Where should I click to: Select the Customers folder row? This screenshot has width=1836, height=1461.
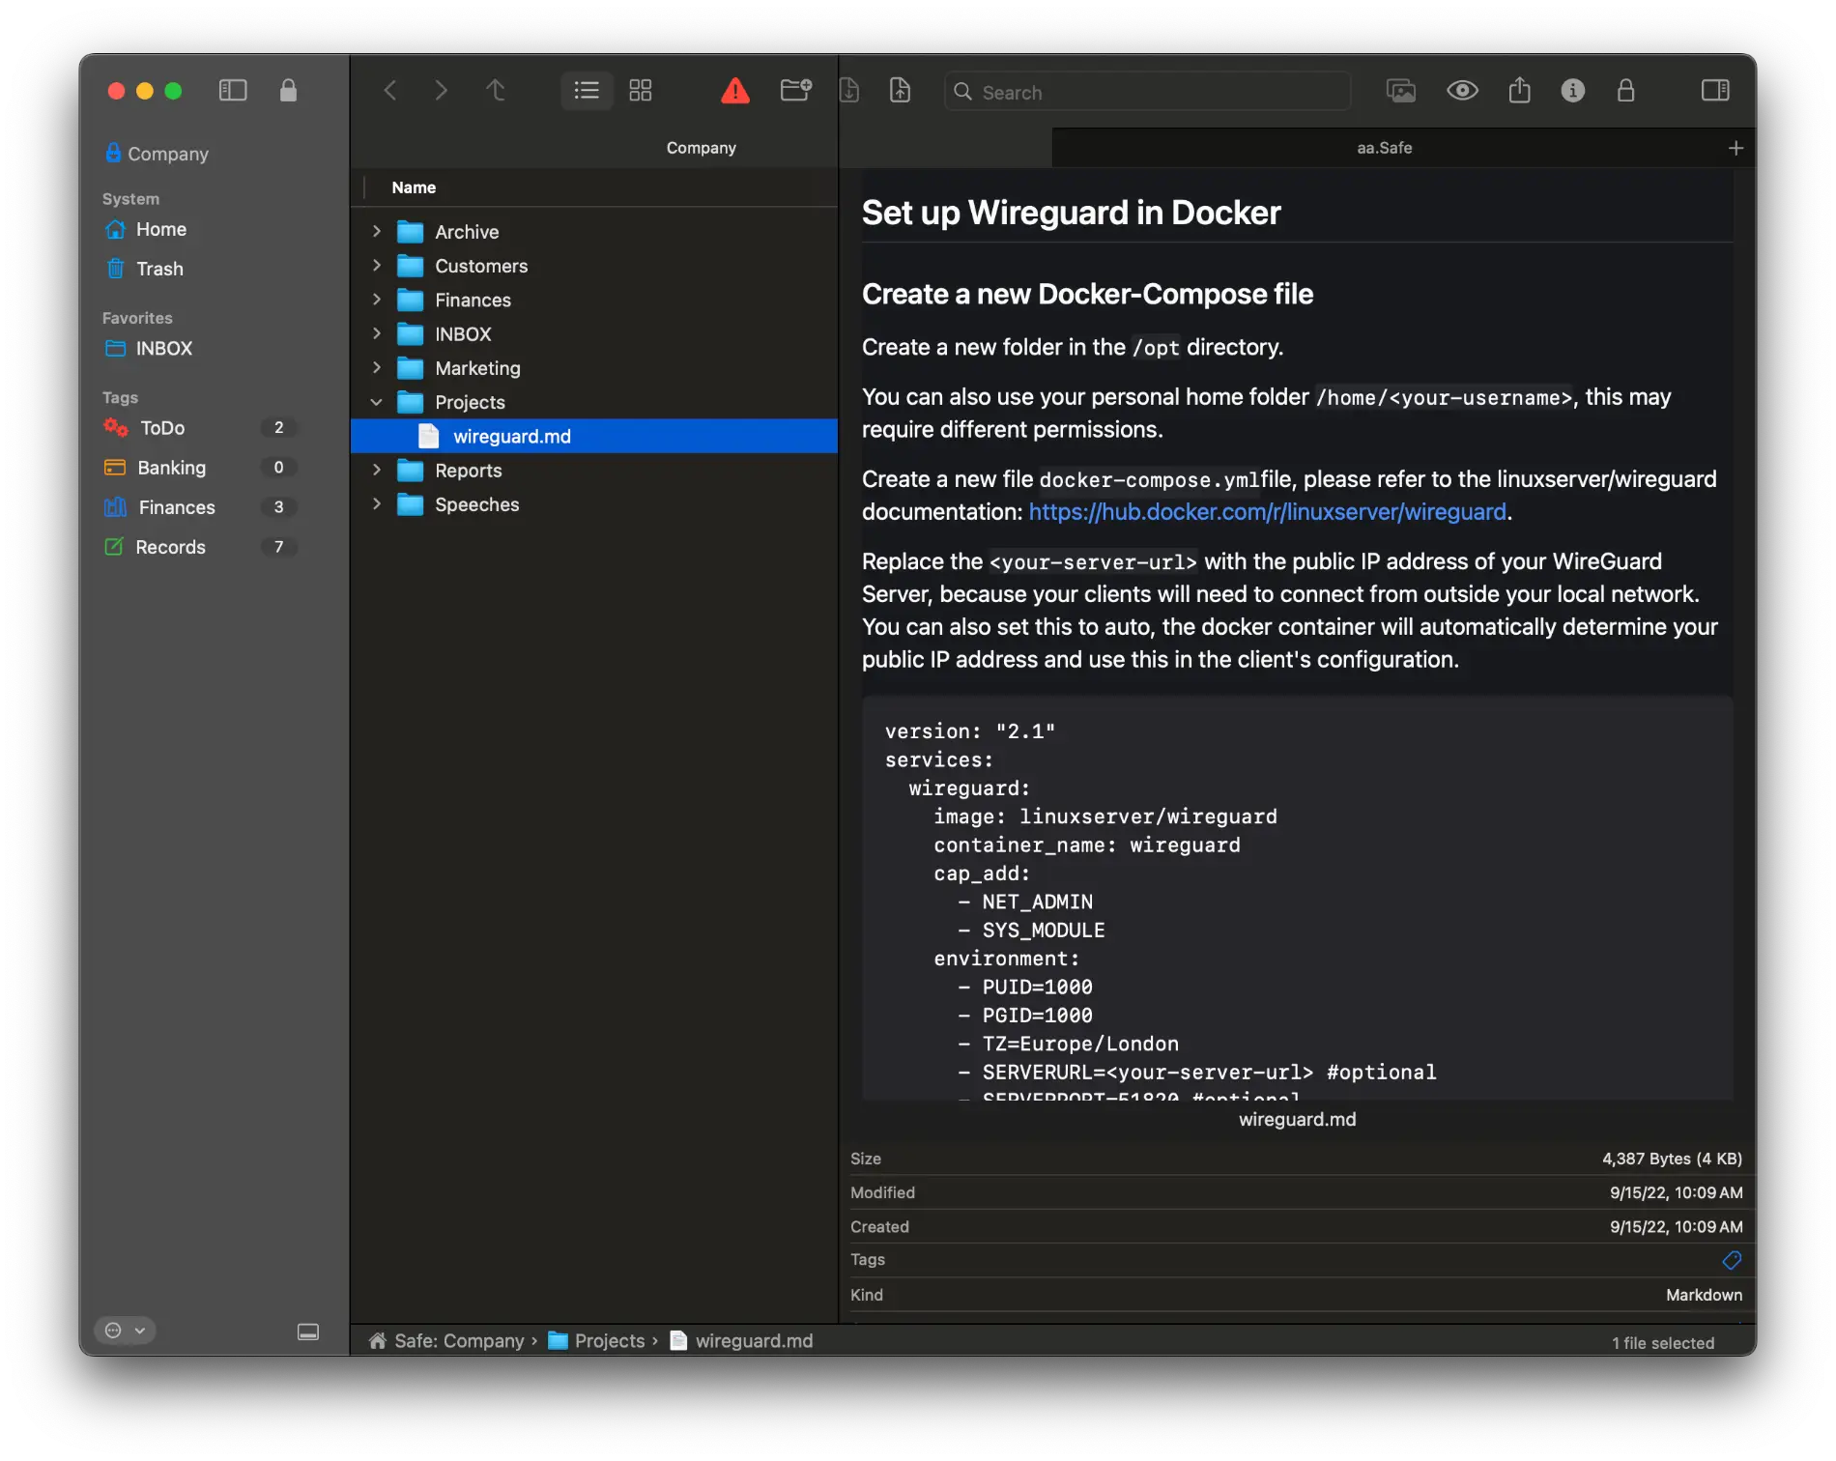[x=594, y=266]
